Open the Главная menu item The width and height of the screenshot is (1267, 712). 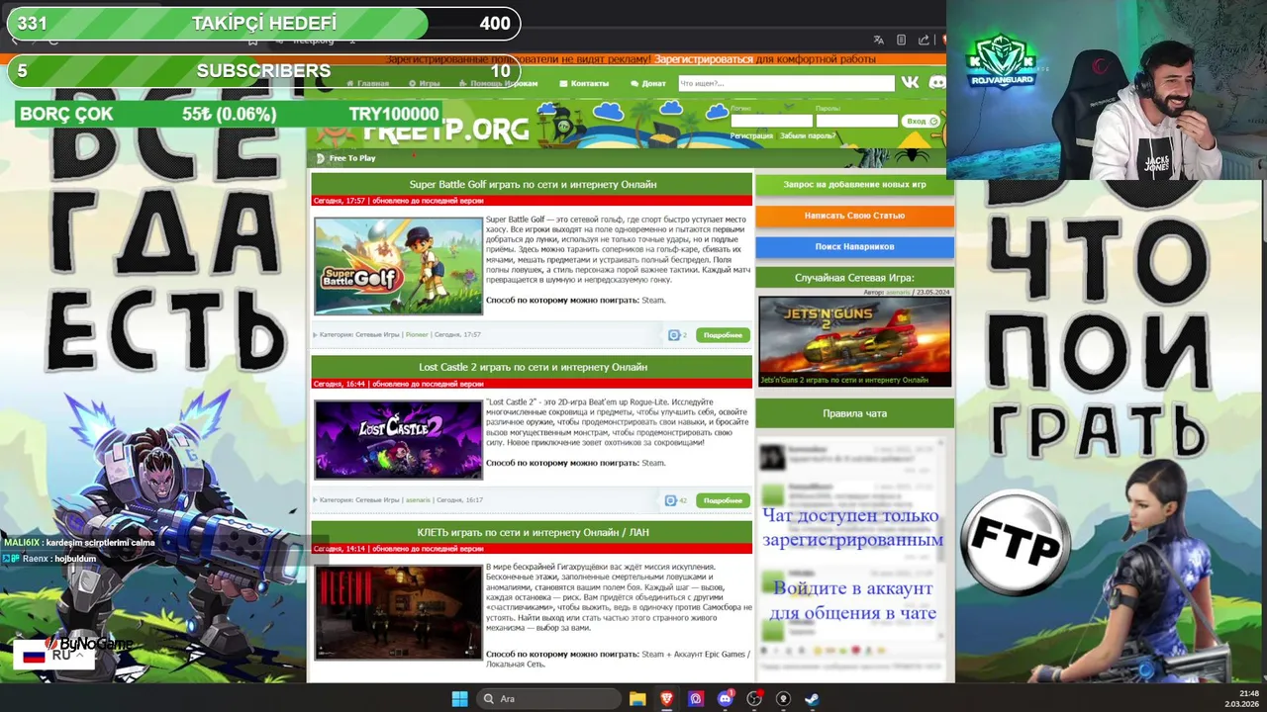pos(367,83)
